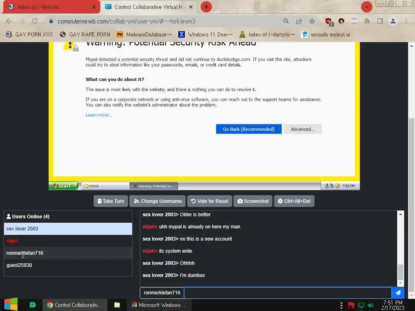Follow the Learn more... link
415x311 pixels.
tap(99, 115)
